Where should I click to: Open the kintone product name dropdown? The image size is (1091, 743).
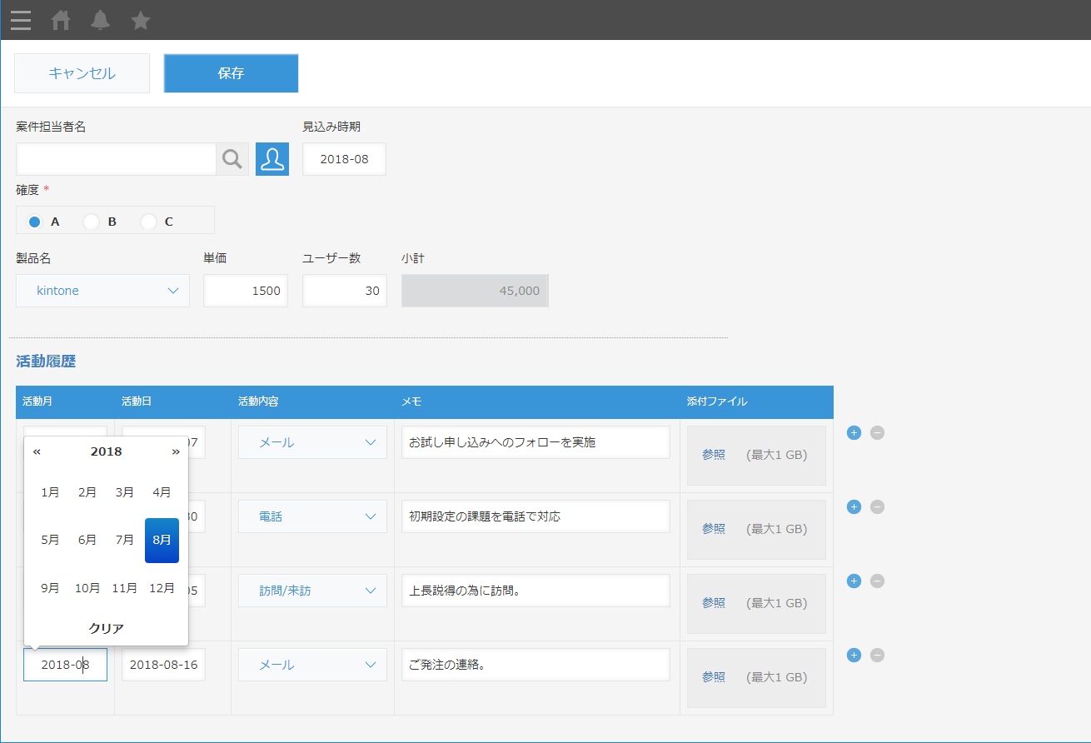coord(102,291)
